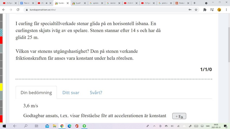
Task: Open File Explorer from the taskbar
Action: point(54,126)
